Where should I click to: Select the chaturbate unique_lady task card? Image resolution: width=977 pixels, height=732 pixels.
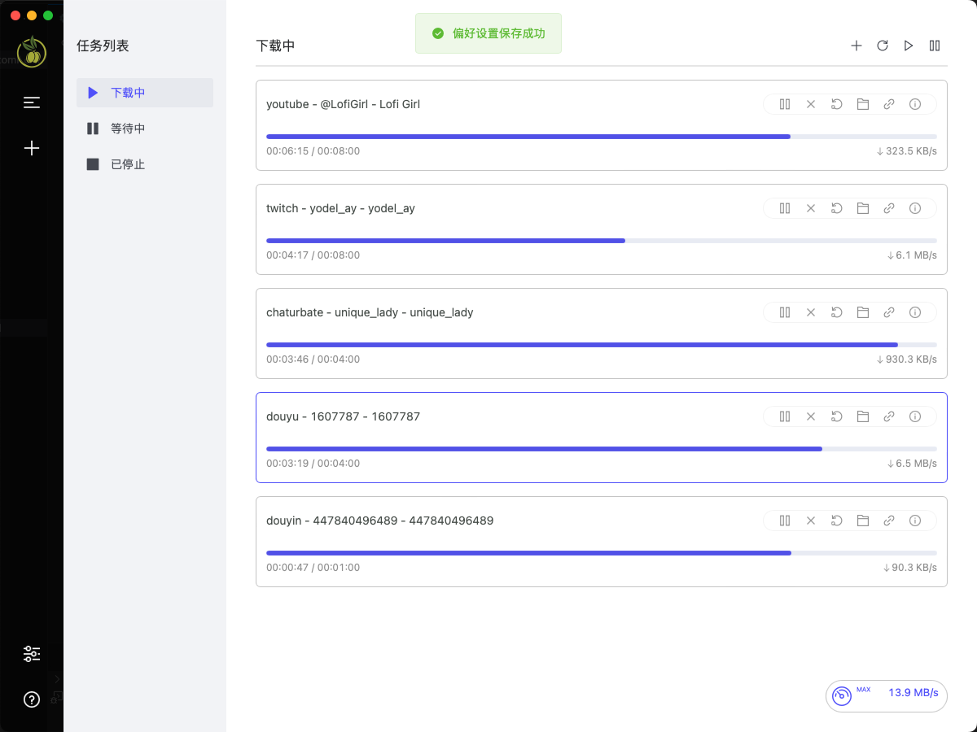[602, 333]
